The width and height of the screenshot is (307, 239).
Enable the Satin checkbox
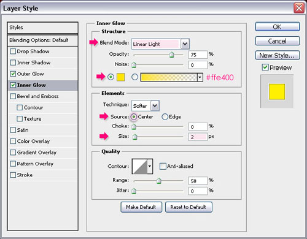pos(13,130)
